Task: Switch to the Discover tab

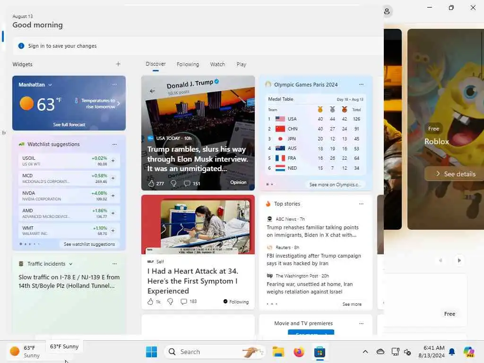Action: pyautogui.click(x=156, y=64)
